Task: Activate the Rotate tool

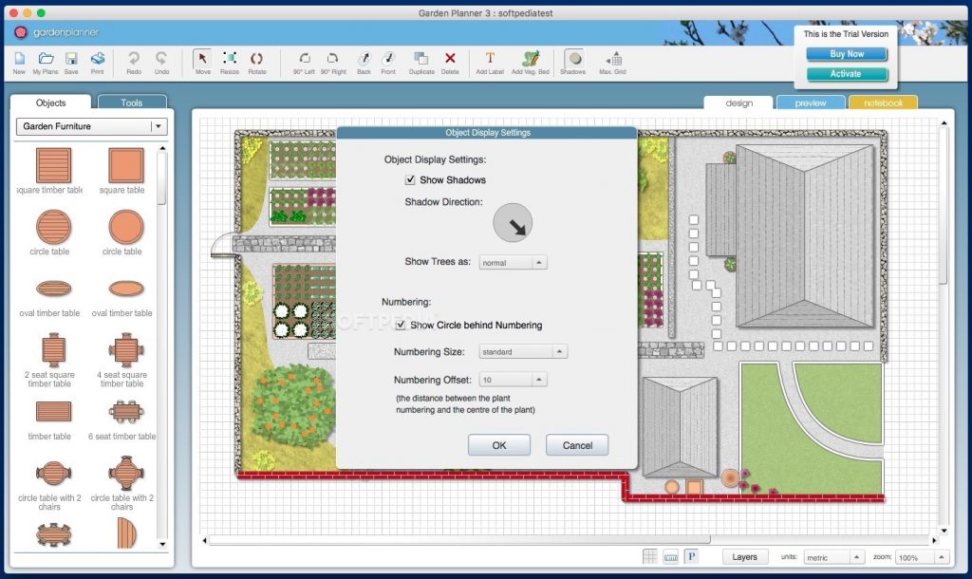Action: pos(255,59)
